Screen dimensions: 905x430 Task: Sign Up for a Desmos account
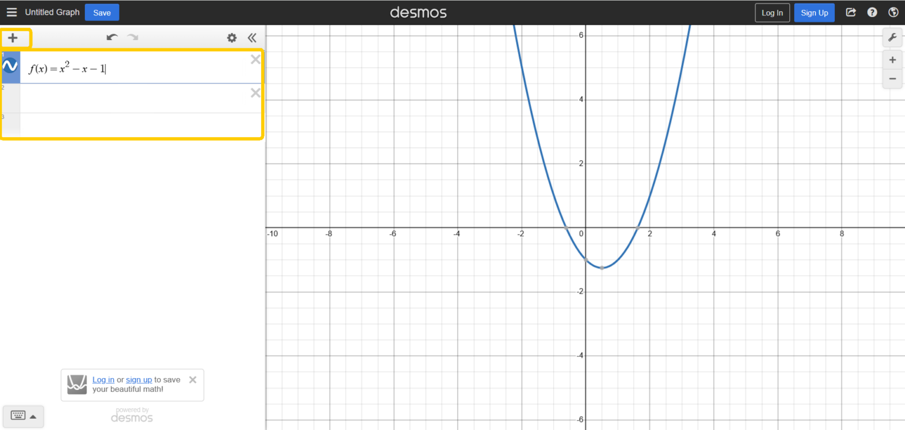814,12
